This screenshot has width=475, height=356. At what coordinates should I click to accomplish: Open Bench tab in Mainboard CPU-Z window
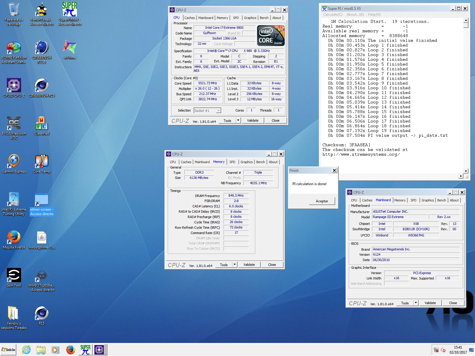click(x=441, y=200)
